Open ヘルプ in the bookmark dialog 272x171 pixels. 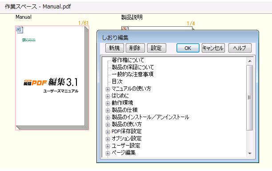[x=240, y=48]
